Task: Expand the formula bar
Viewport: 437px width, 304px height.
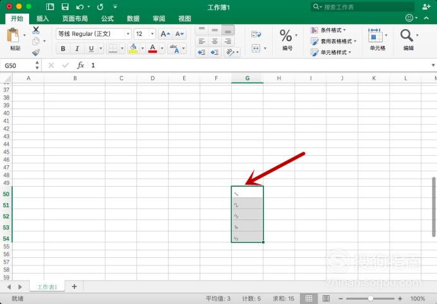Action: point(433,65)
